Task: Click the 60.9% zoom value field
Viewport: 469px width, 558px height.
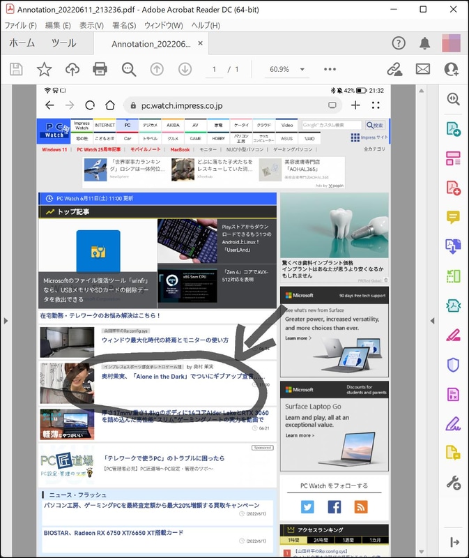Action: (280, 69)
